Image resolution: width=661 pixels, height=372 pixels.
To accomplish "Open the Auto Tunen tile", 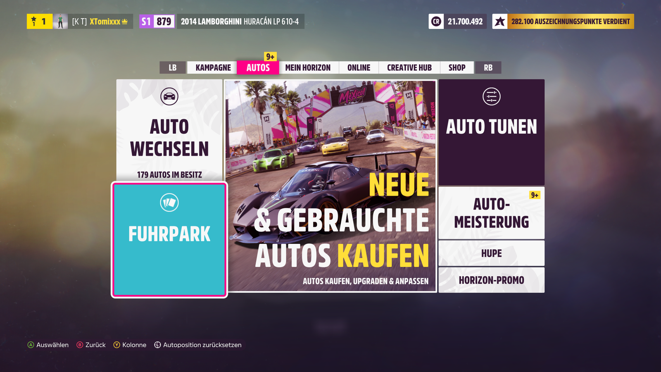I will coord(492,132).
